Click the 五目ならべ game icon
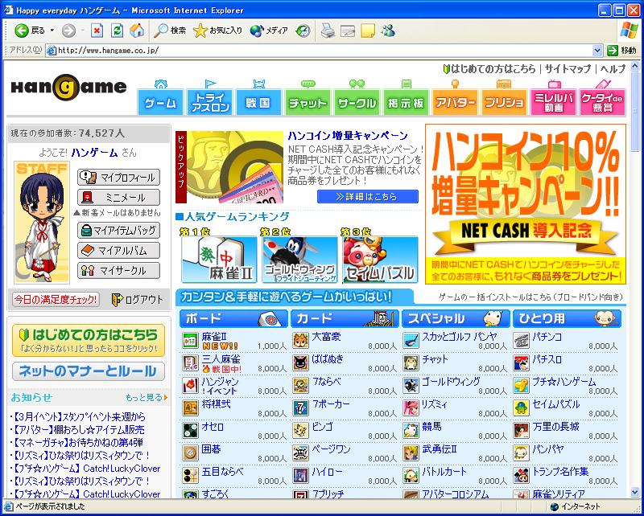This screenshot has height=516, width=644. point(190,475)
